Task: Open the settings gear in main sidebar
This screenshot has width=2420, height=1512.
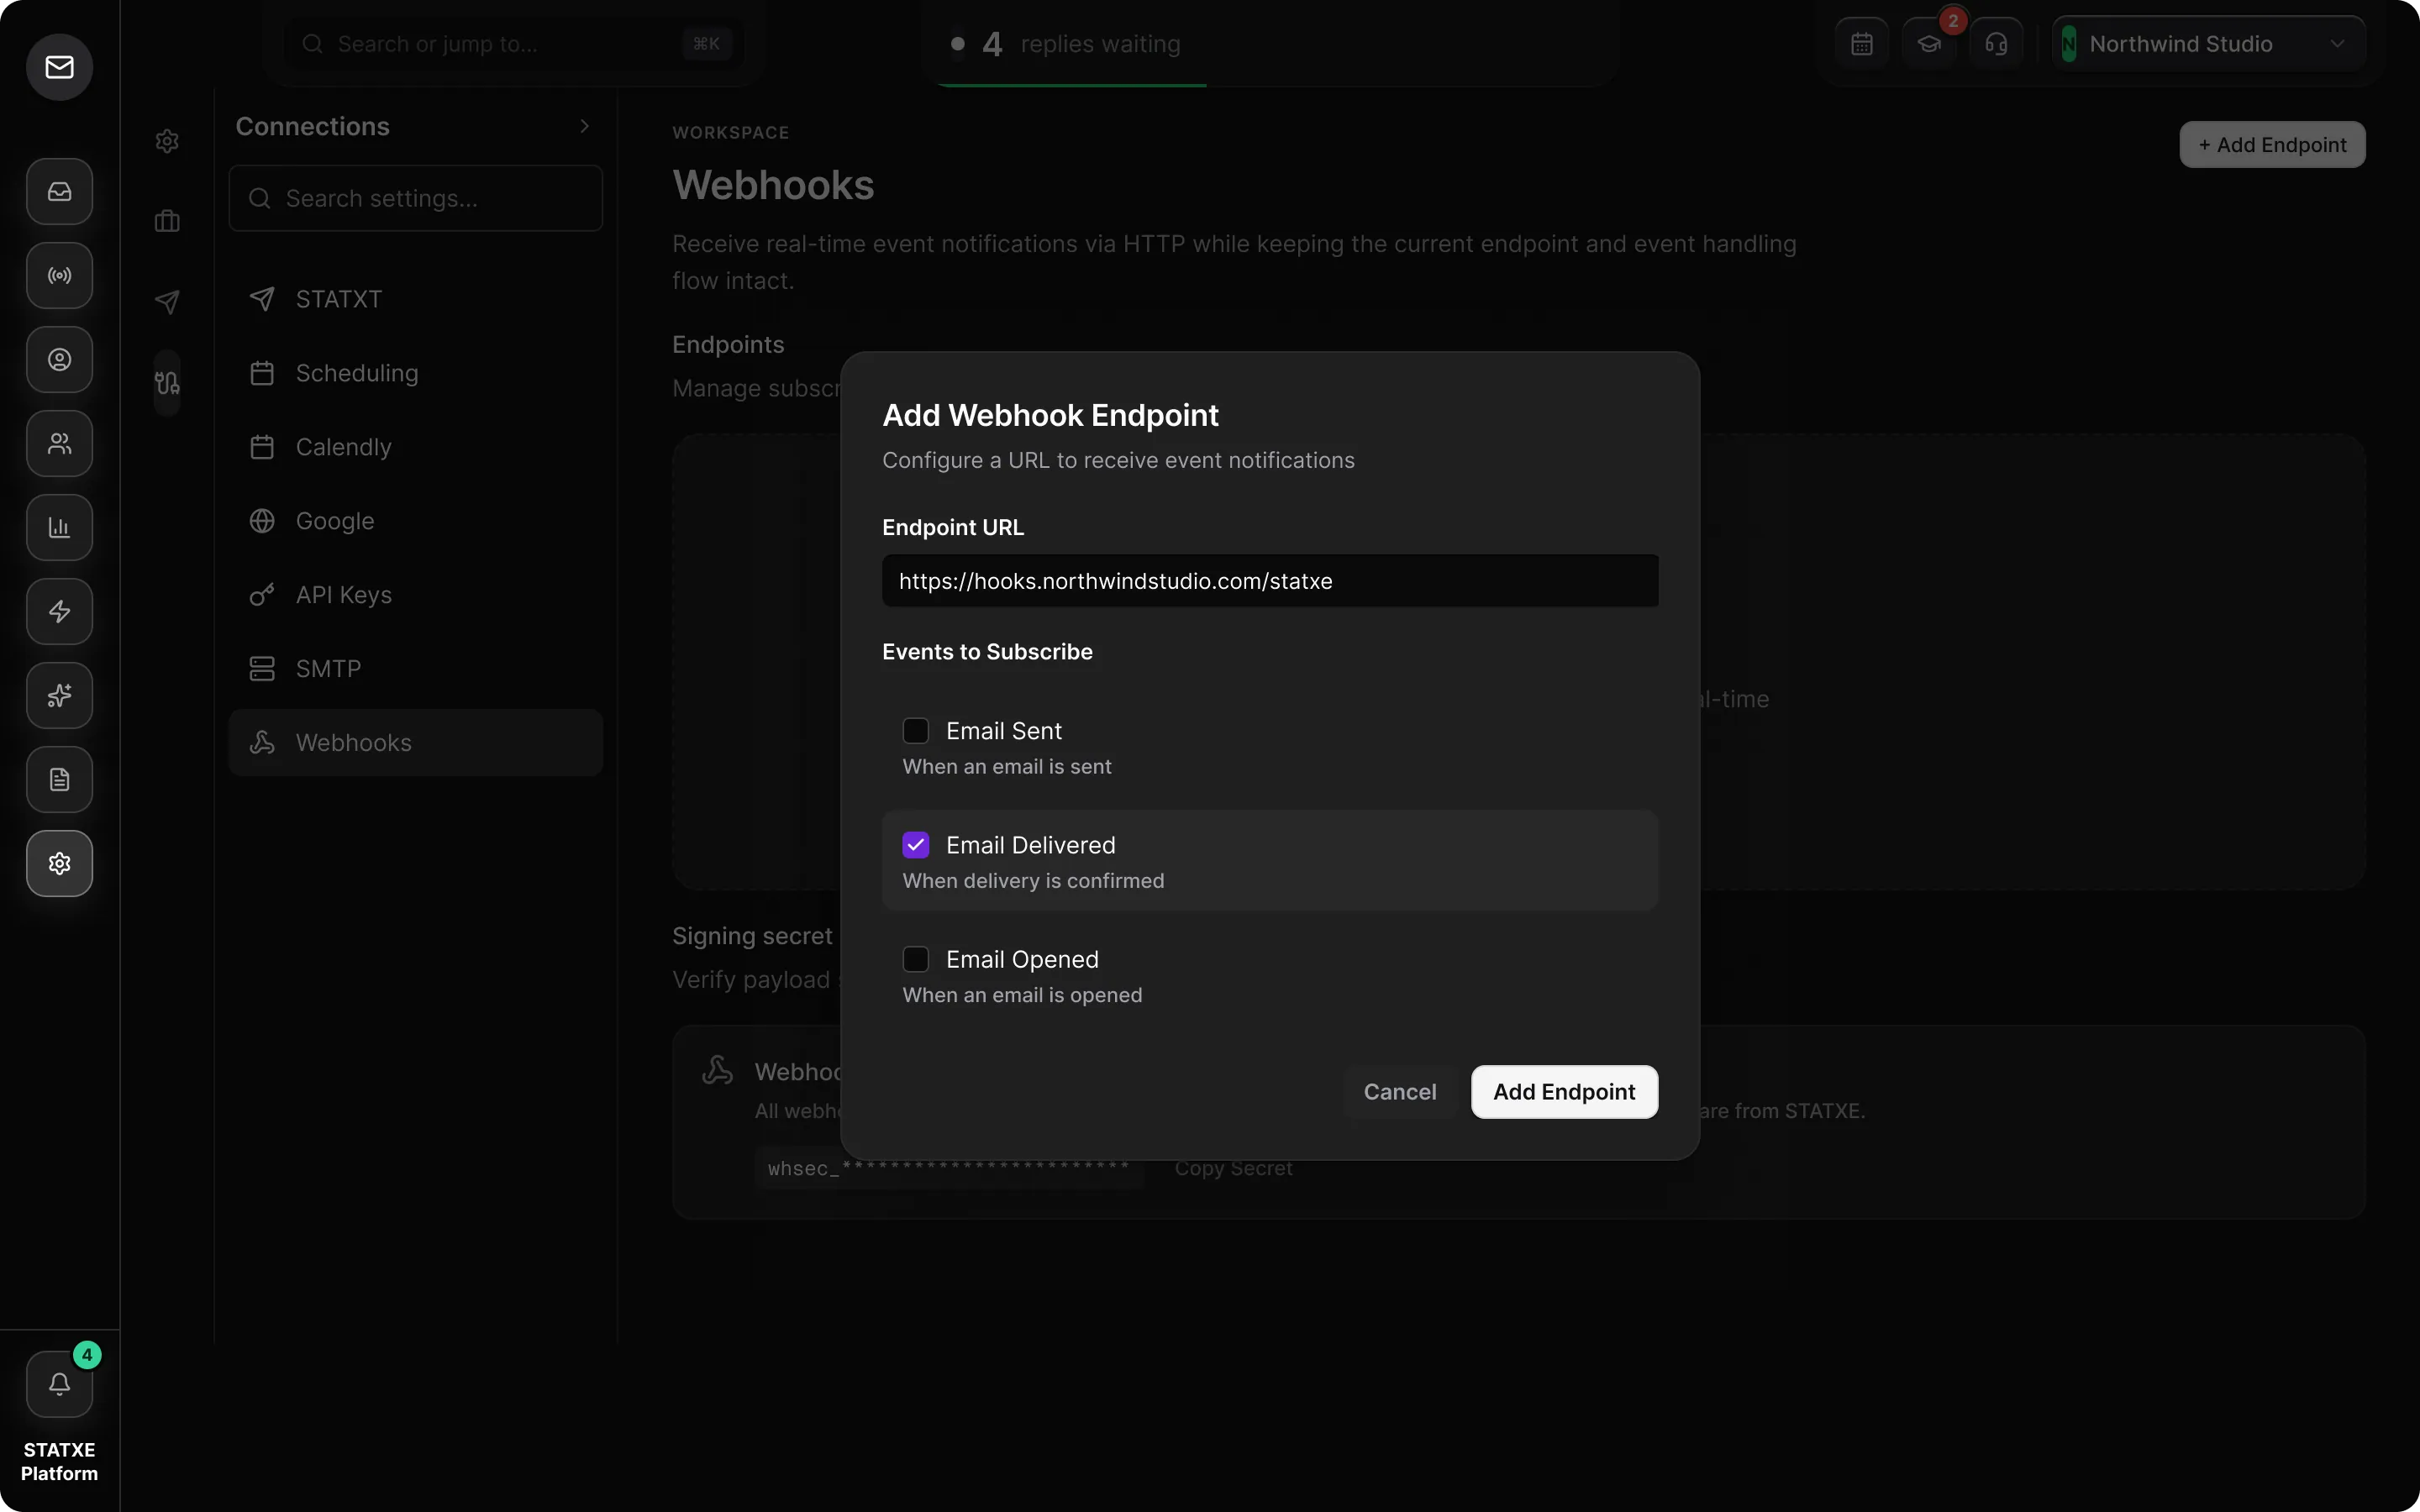Action: pyautogui.click(x=59, y=864)
